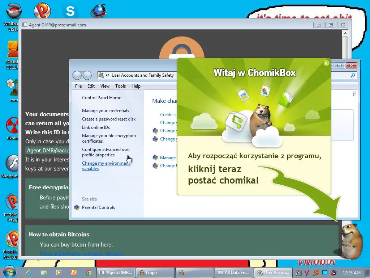Click the 'Create a' account link

coord(168,115)
